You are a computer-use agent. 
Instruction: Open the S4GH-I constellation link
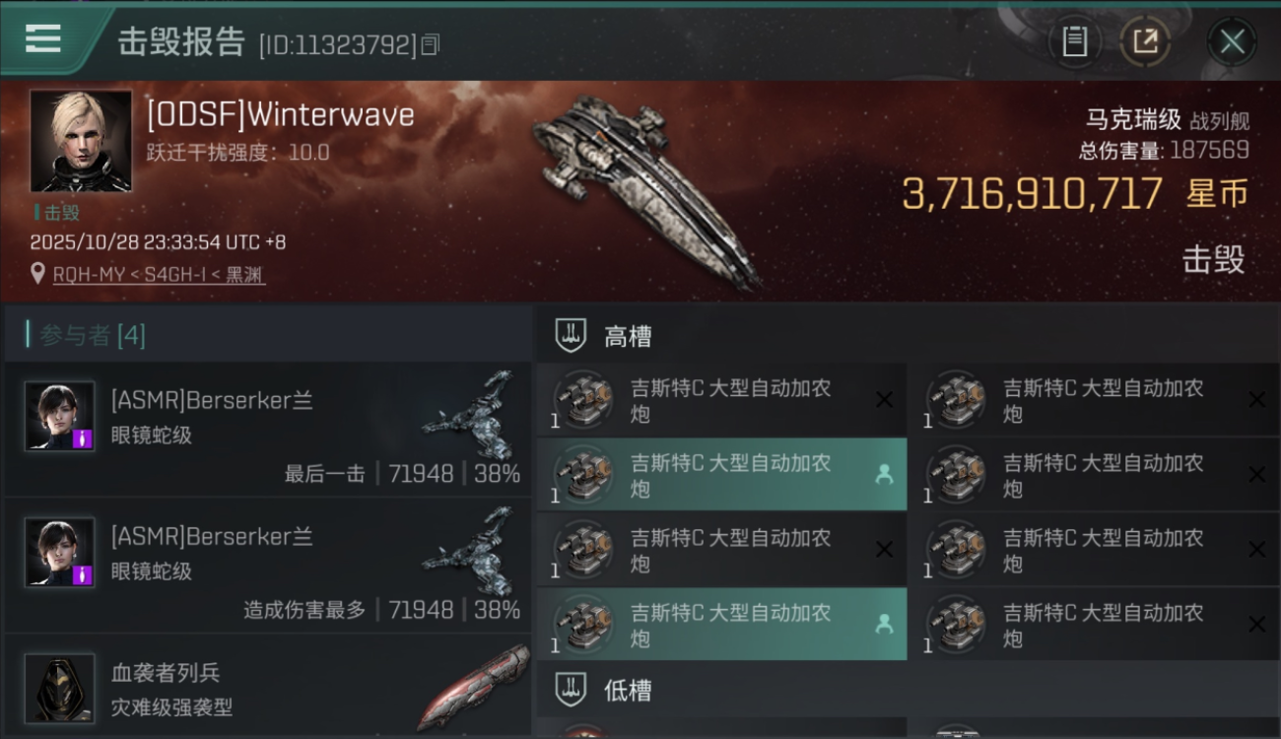click(x=176, y=275)
